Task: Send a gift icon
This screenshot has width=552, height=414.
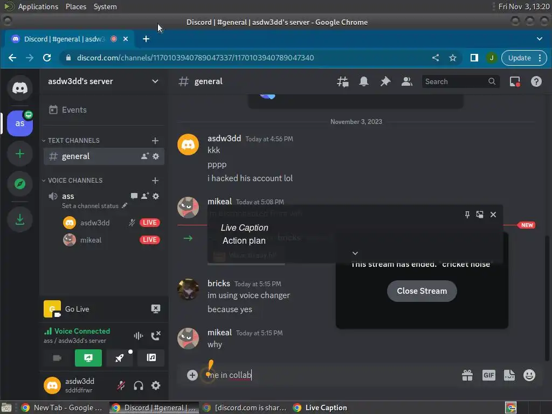Action: pos(467,375)
